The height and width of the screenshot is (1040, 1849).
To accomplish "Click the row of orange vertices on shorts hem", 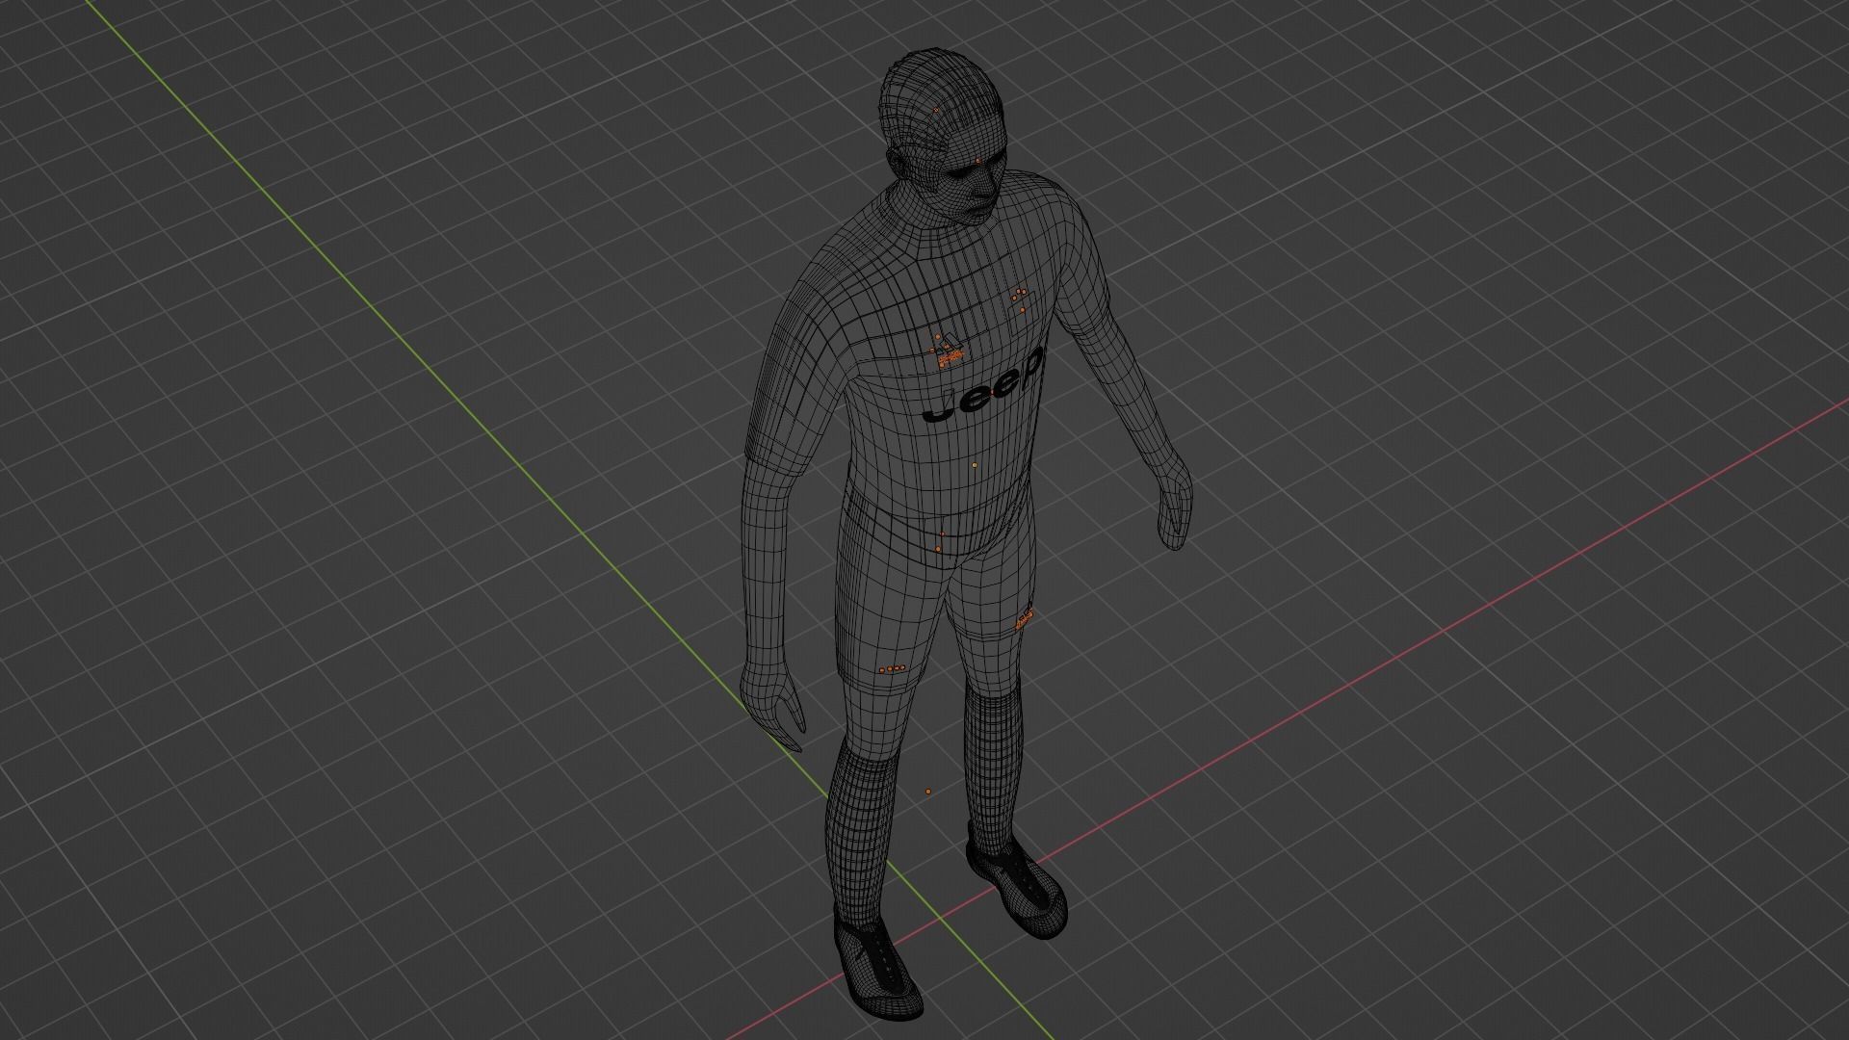I will (892, 668).
